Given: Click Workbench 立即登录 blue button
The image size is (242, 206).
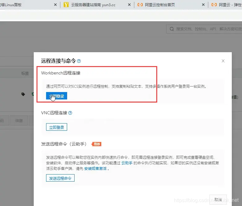Looking at the screenshot, I should tap(57, 96).
